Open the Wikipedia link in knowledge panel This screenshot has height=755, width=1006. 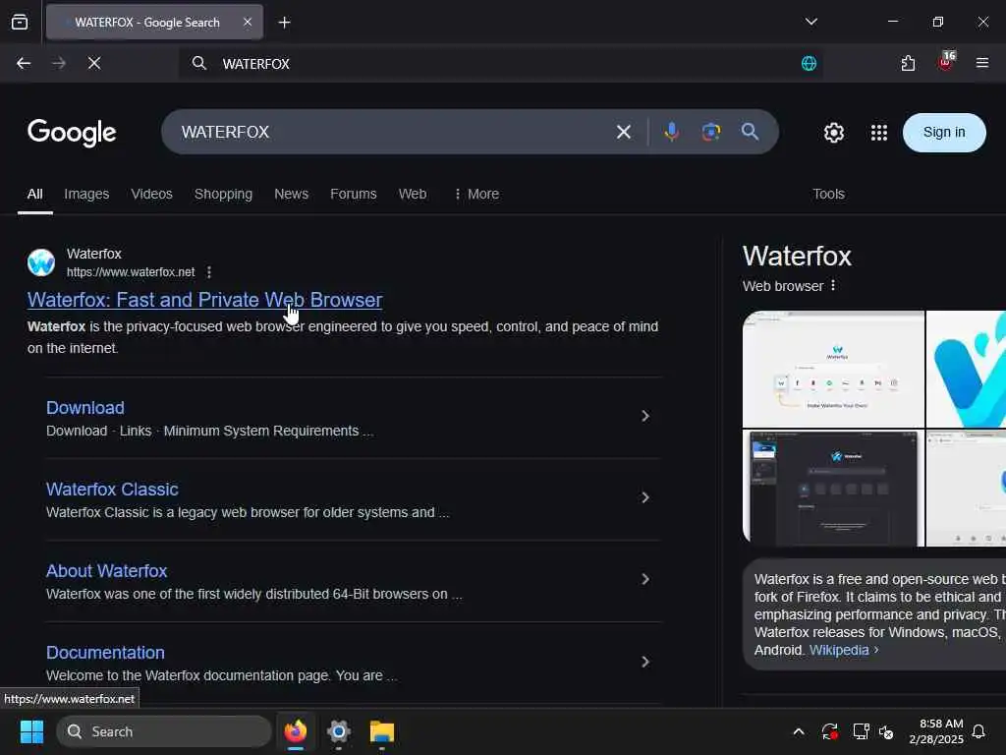coord(839,650)
